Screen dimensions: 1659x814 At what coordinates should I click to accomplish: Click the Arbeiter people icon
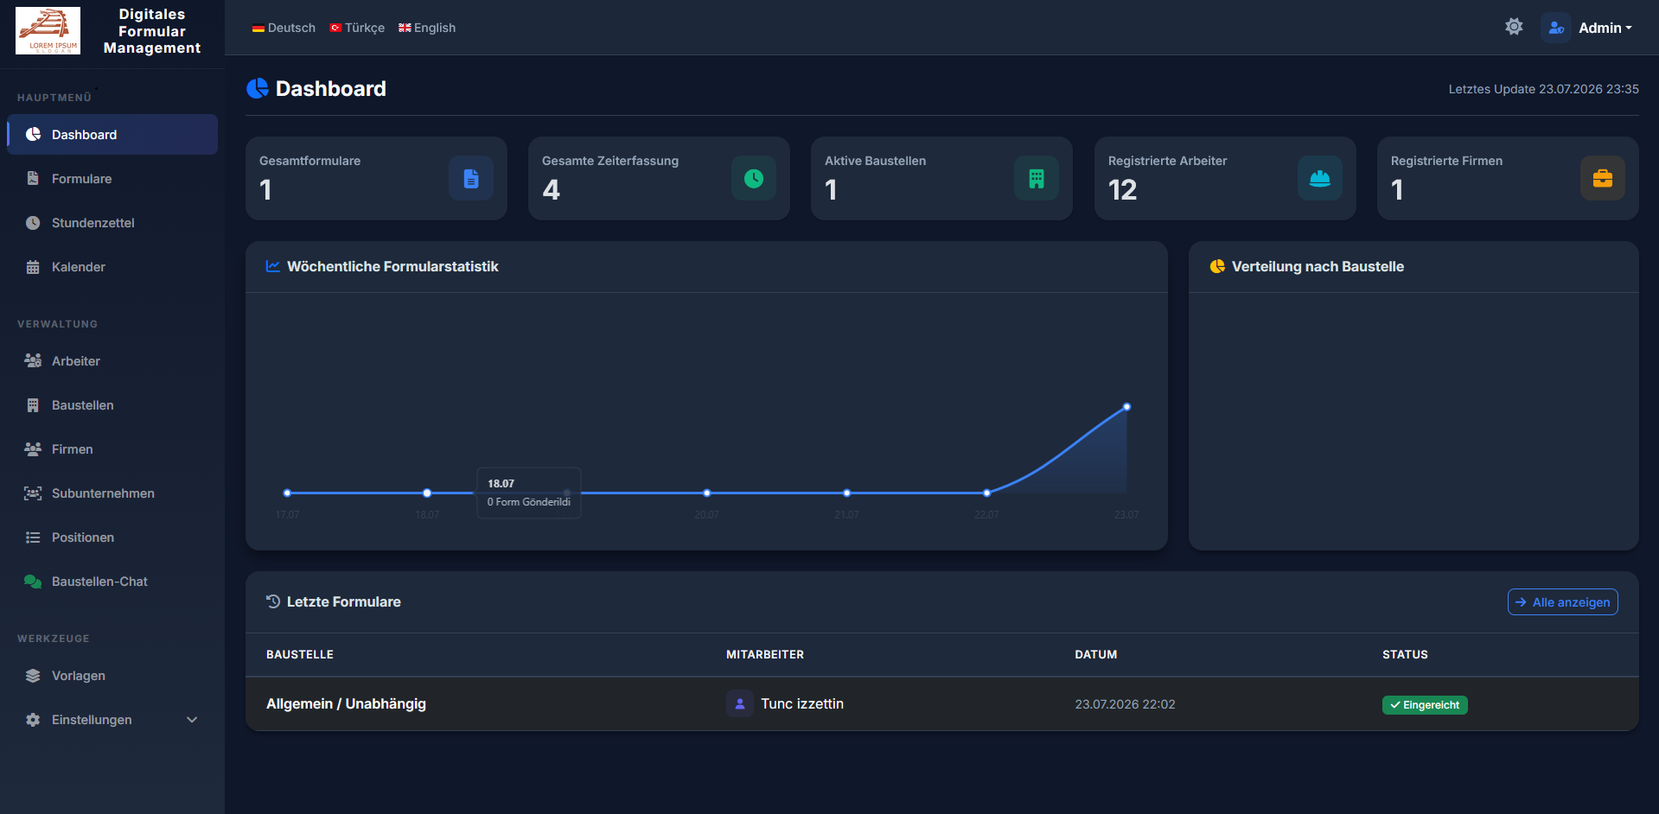(33, 360)
